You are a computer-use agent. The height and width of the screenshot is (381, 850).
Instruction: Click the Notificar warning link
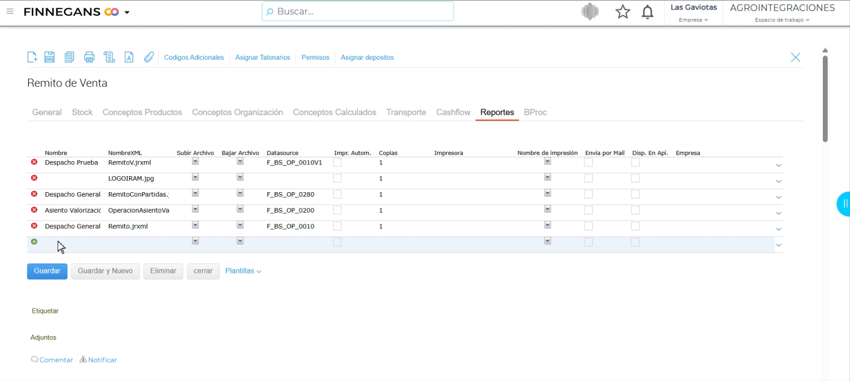pyautogui.click(x=98, y=360)
